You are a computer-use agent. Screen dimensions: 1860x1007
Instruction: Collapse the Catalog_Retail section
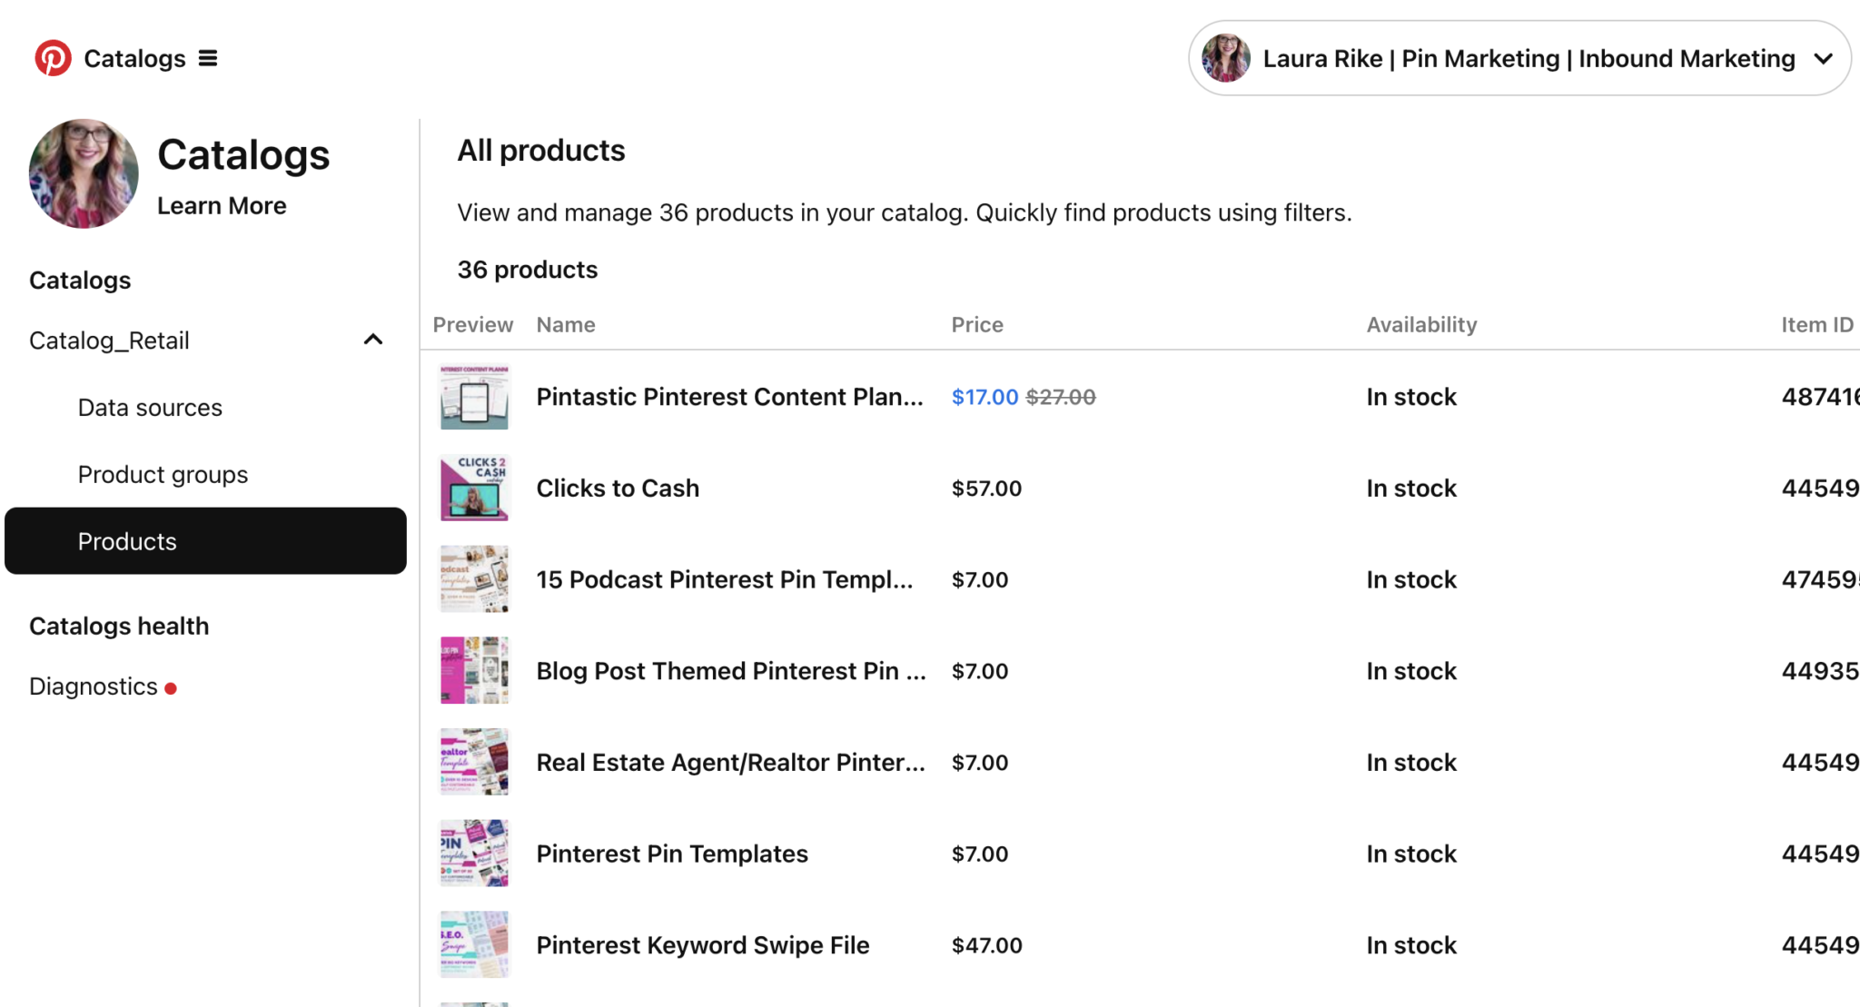(x=373, y=340)
